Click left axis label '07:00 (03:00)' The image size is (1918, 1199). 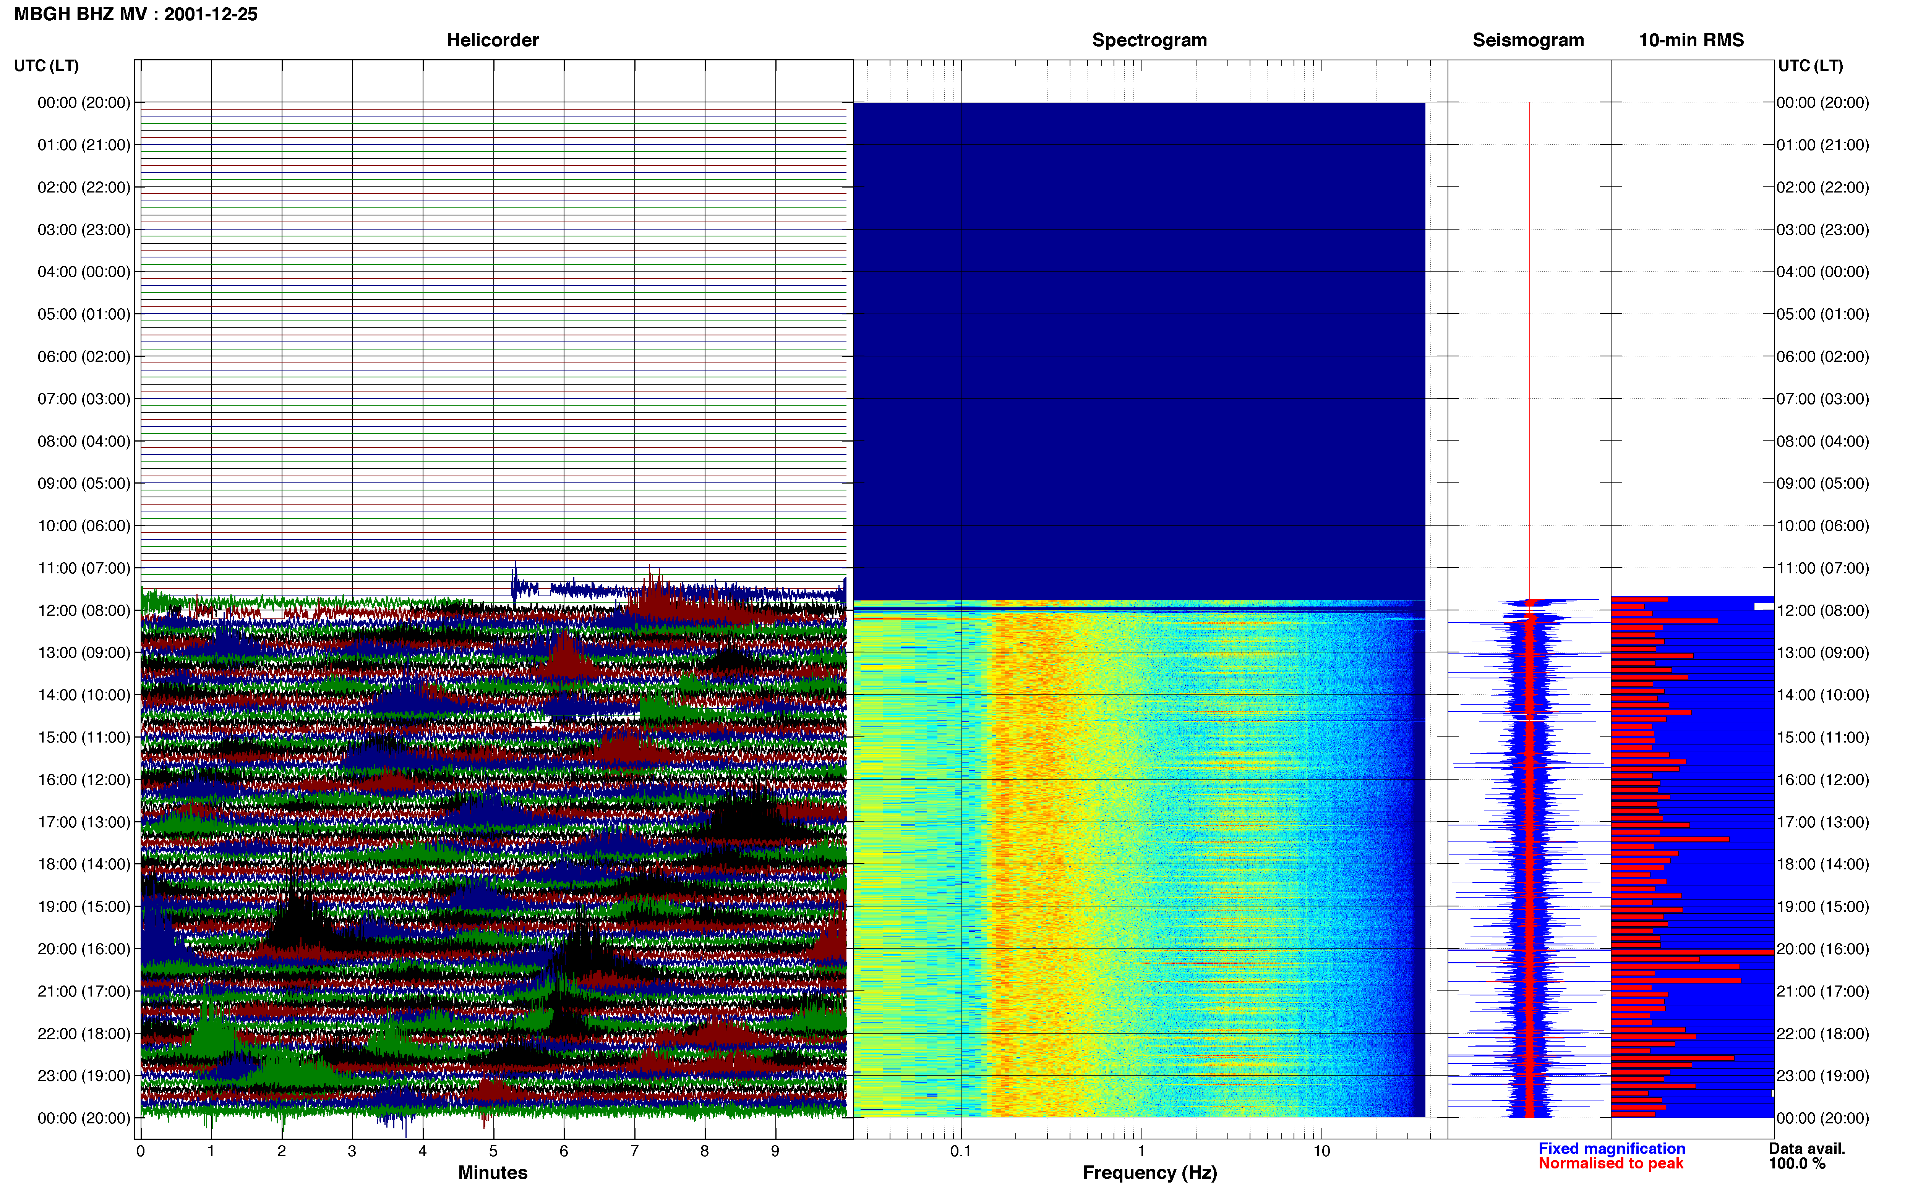pos(84,399)
